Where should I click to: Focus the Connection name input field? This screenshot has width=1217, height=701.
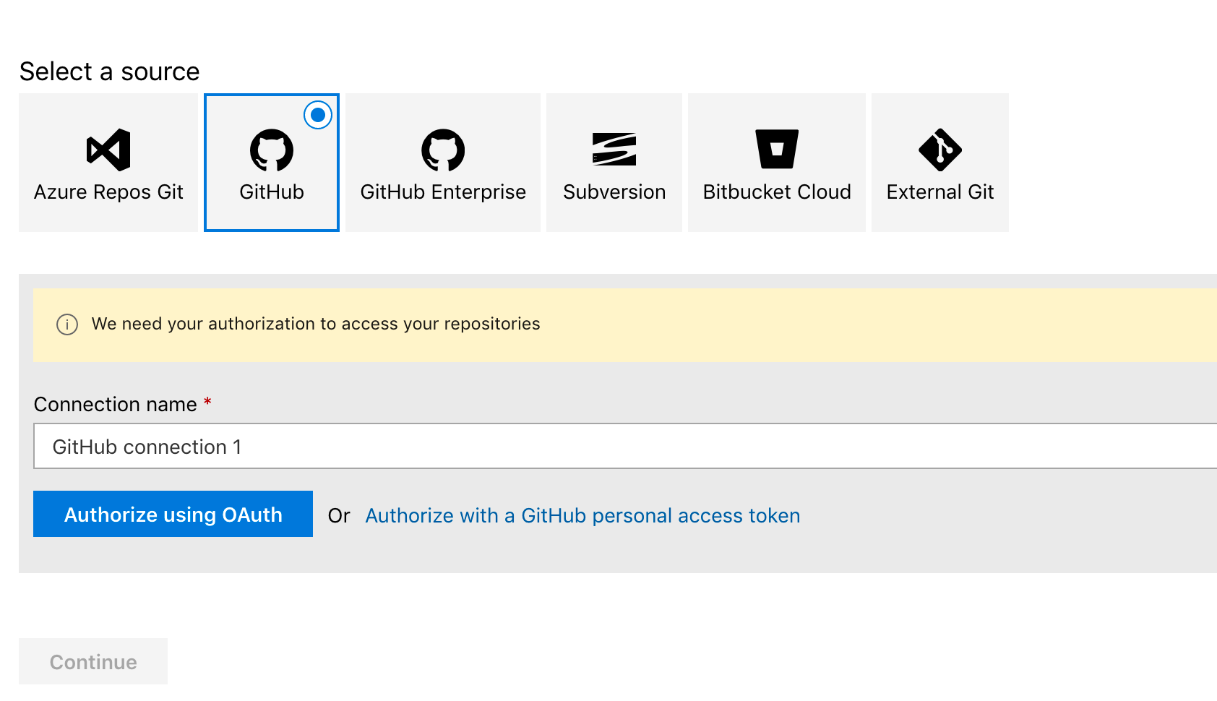625,446
